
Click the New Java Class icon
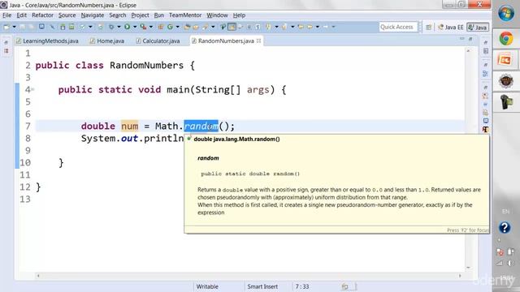tap(170, 27)
